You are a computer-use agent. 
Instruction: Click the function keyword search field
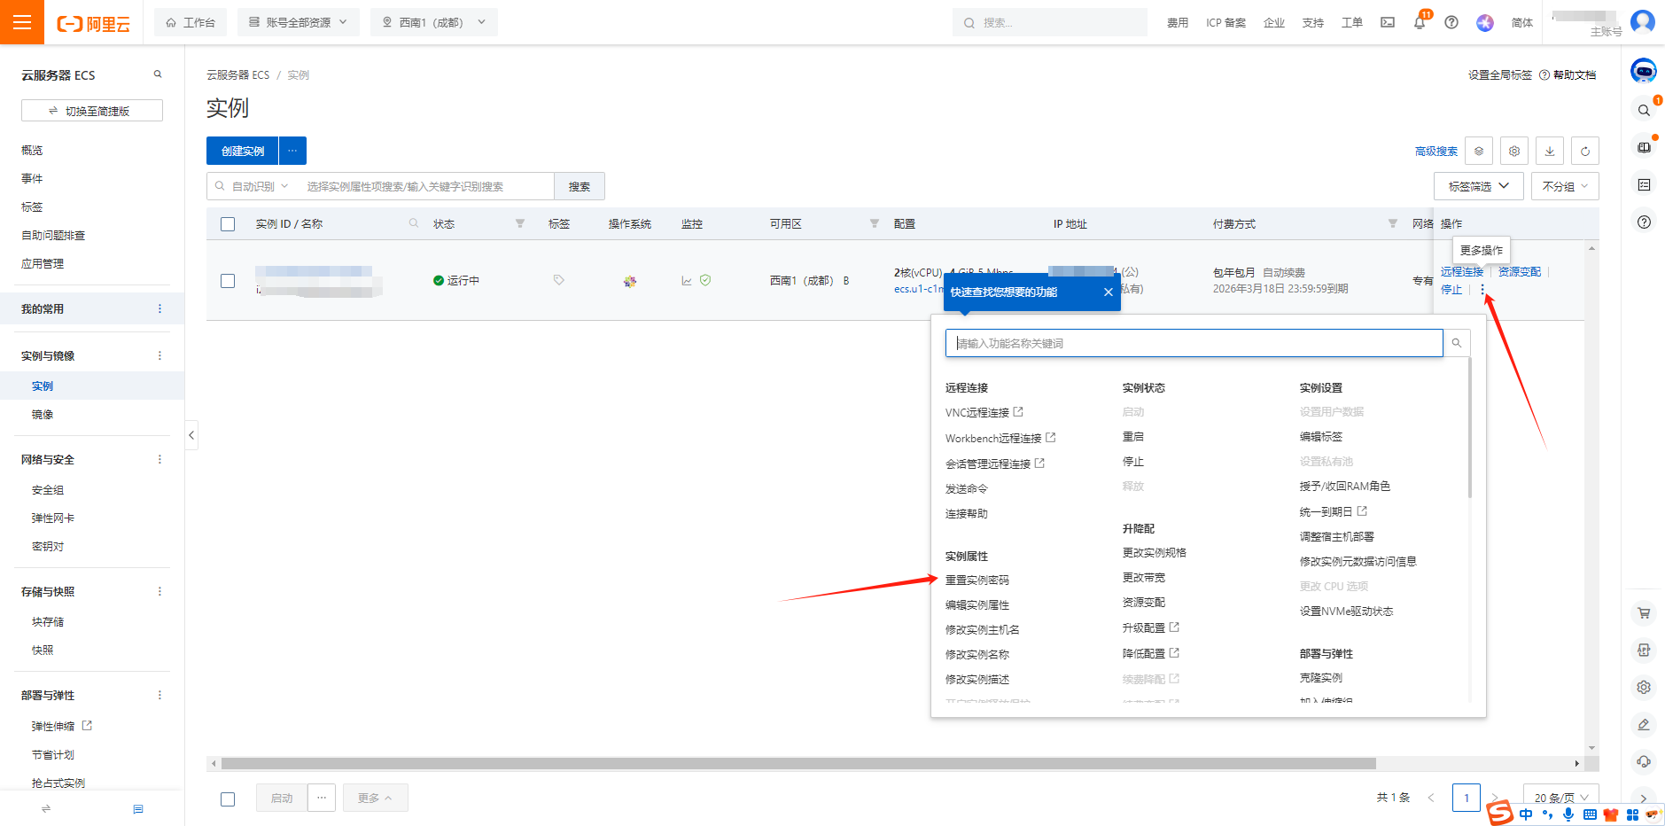coord(1193,344)
